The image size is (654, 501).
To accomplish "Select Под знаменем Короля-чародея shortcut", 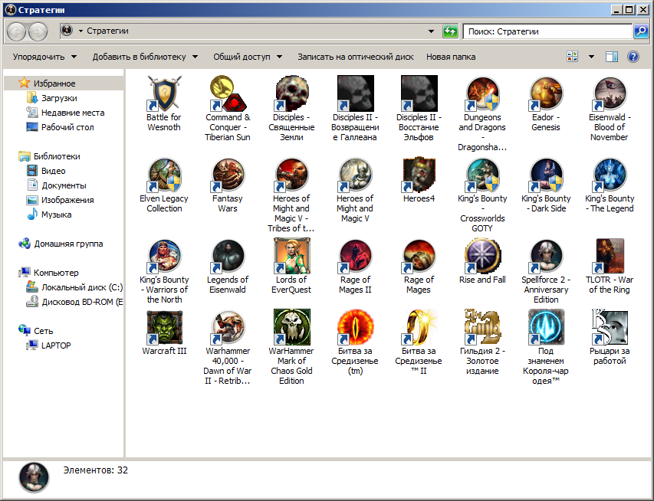I will 546,347.
